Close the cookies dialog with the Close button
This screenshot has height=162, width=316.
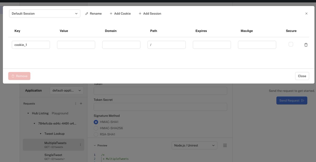coord(302,76)
